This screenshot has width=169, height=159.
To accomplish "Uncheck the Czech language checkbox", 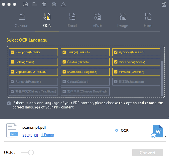I will pos(64,62).
